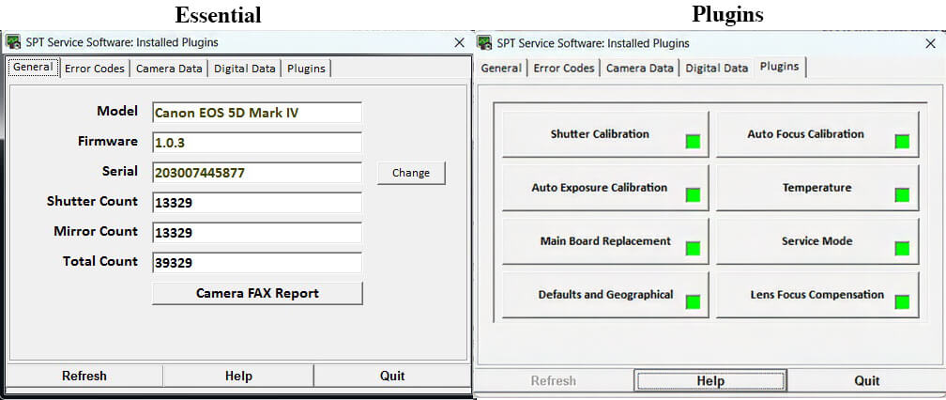Click the Total Count label
Viewport: 946px width, 400px height.
[100, 262]
